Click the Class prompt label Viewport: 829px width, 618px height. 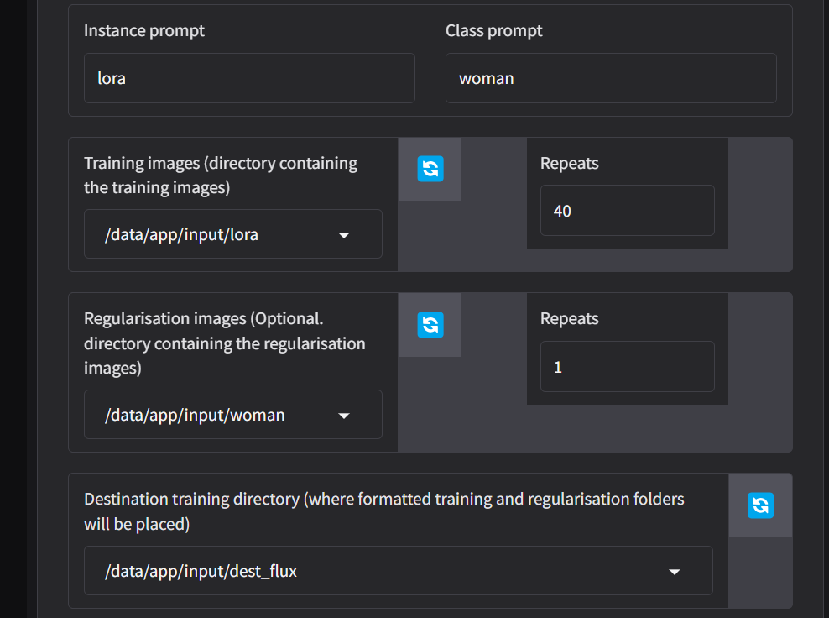[493, 31]
